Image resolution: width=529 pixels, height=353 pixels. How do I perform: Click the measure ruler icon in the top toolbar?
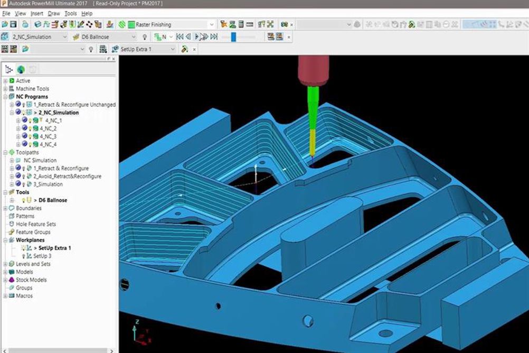pyautogui.click(x=250, y=24)
